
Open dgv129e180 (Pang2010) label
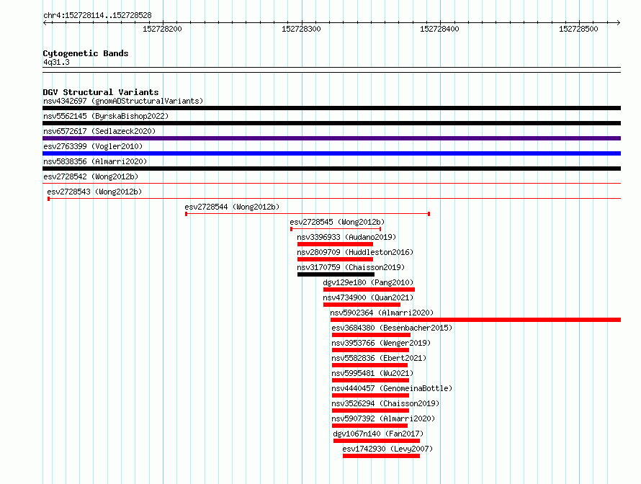[x=368, y=282]
